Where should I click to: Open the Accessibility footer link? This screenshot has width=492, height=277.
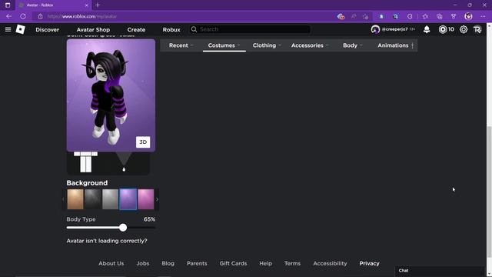(x=330, y=263)
